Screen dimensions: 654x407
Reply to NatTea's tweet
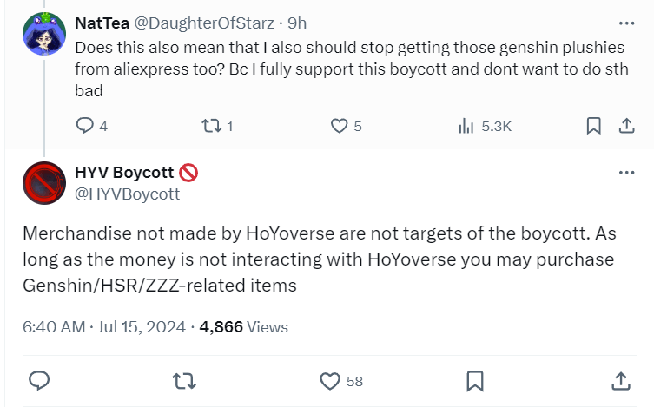pyautogui.click(x=85, y=126)
